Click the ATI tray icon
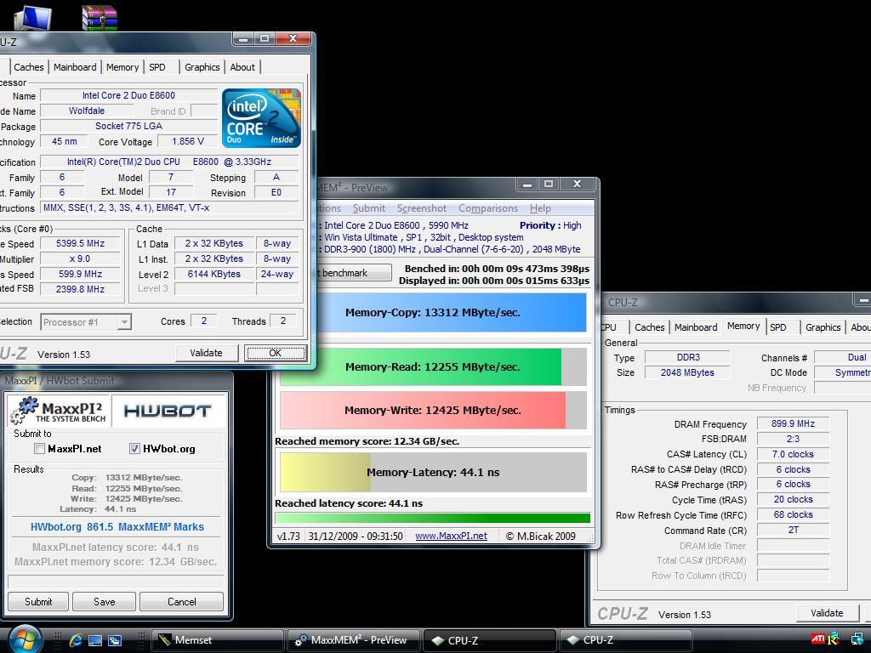871x653 pixels. (x=817, y=639)
